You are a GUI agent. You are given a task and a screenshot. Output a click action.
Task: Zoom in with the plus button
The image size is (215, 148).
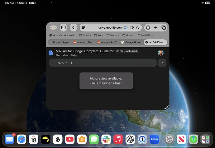tap(72, 63)
